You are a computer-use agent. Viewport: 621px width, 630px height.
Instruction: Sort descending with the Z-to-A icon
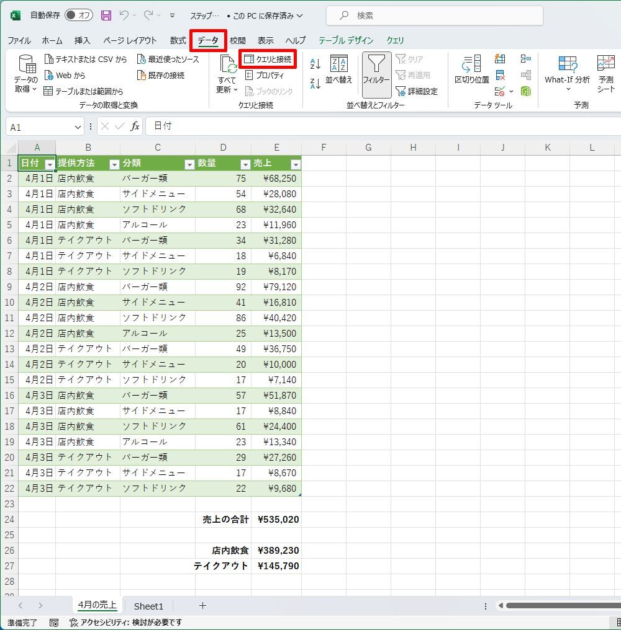[x=315, y=83]
